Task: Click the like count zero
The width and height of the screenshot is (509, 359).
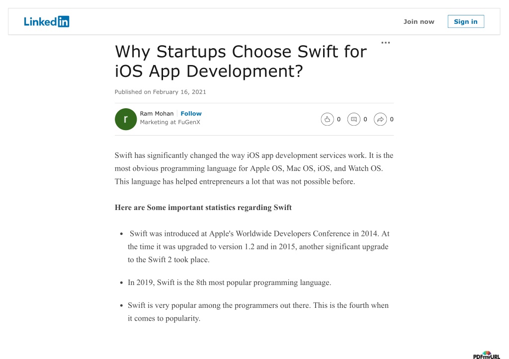Action: coord(339,119)
